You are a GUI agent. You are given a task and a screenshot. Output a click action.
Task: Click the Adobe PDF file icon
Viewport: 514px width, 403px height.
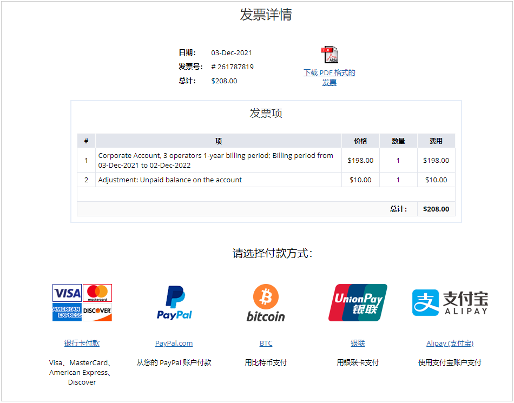[330, 55]
